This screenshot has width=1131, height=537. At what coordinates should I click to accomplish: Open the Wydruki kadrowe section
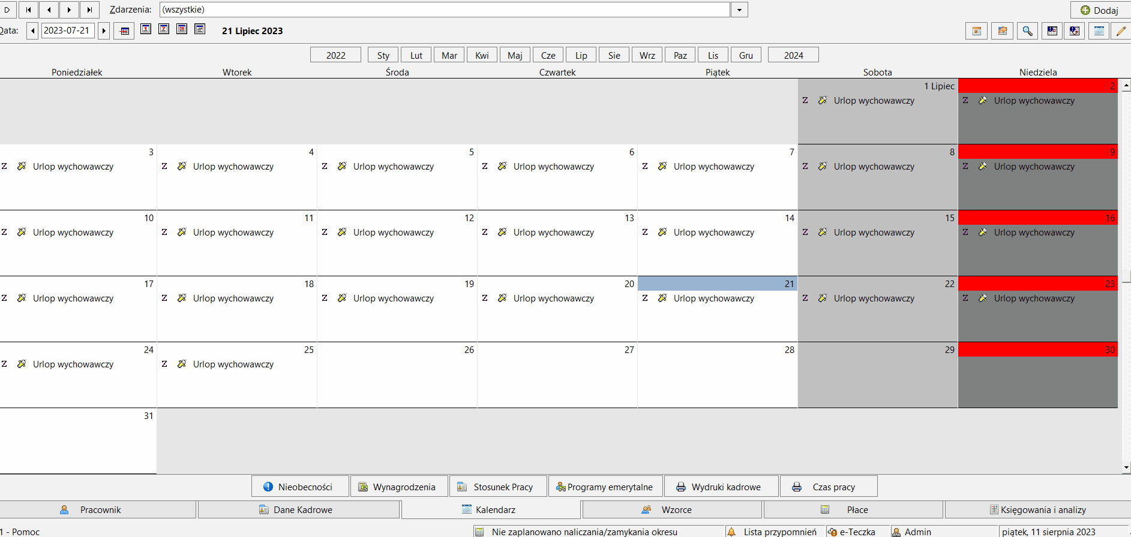point(721,486)
